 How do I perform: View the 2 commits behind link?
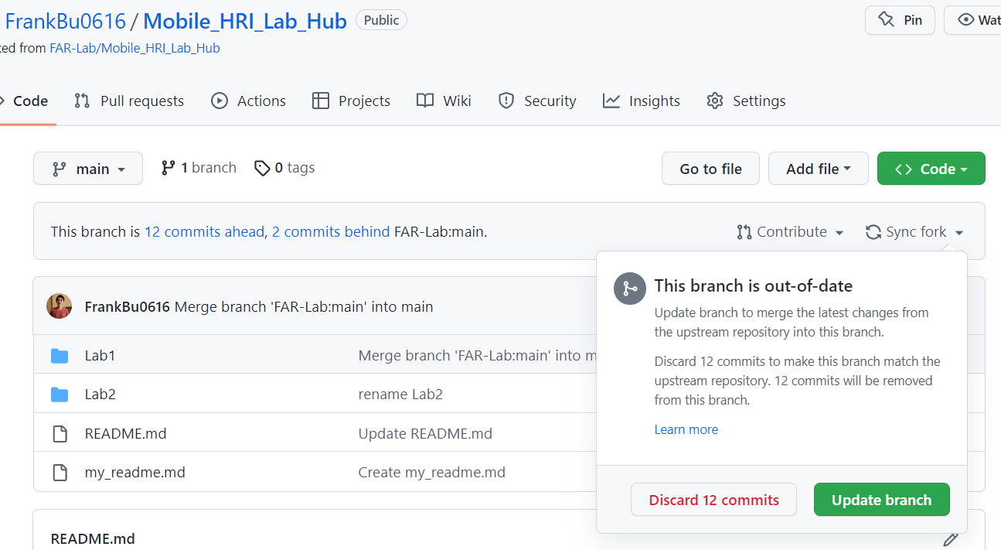pyautogui.click(x=331, y=231)
